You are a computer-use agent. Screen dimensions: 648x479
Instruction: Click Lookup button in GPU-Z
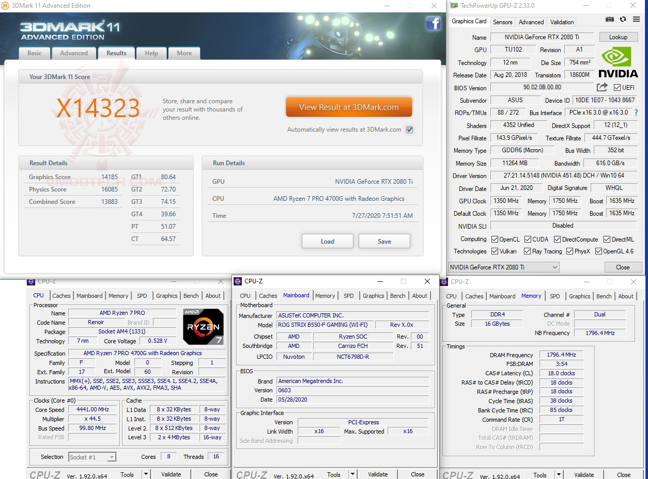tap(618, 37)
